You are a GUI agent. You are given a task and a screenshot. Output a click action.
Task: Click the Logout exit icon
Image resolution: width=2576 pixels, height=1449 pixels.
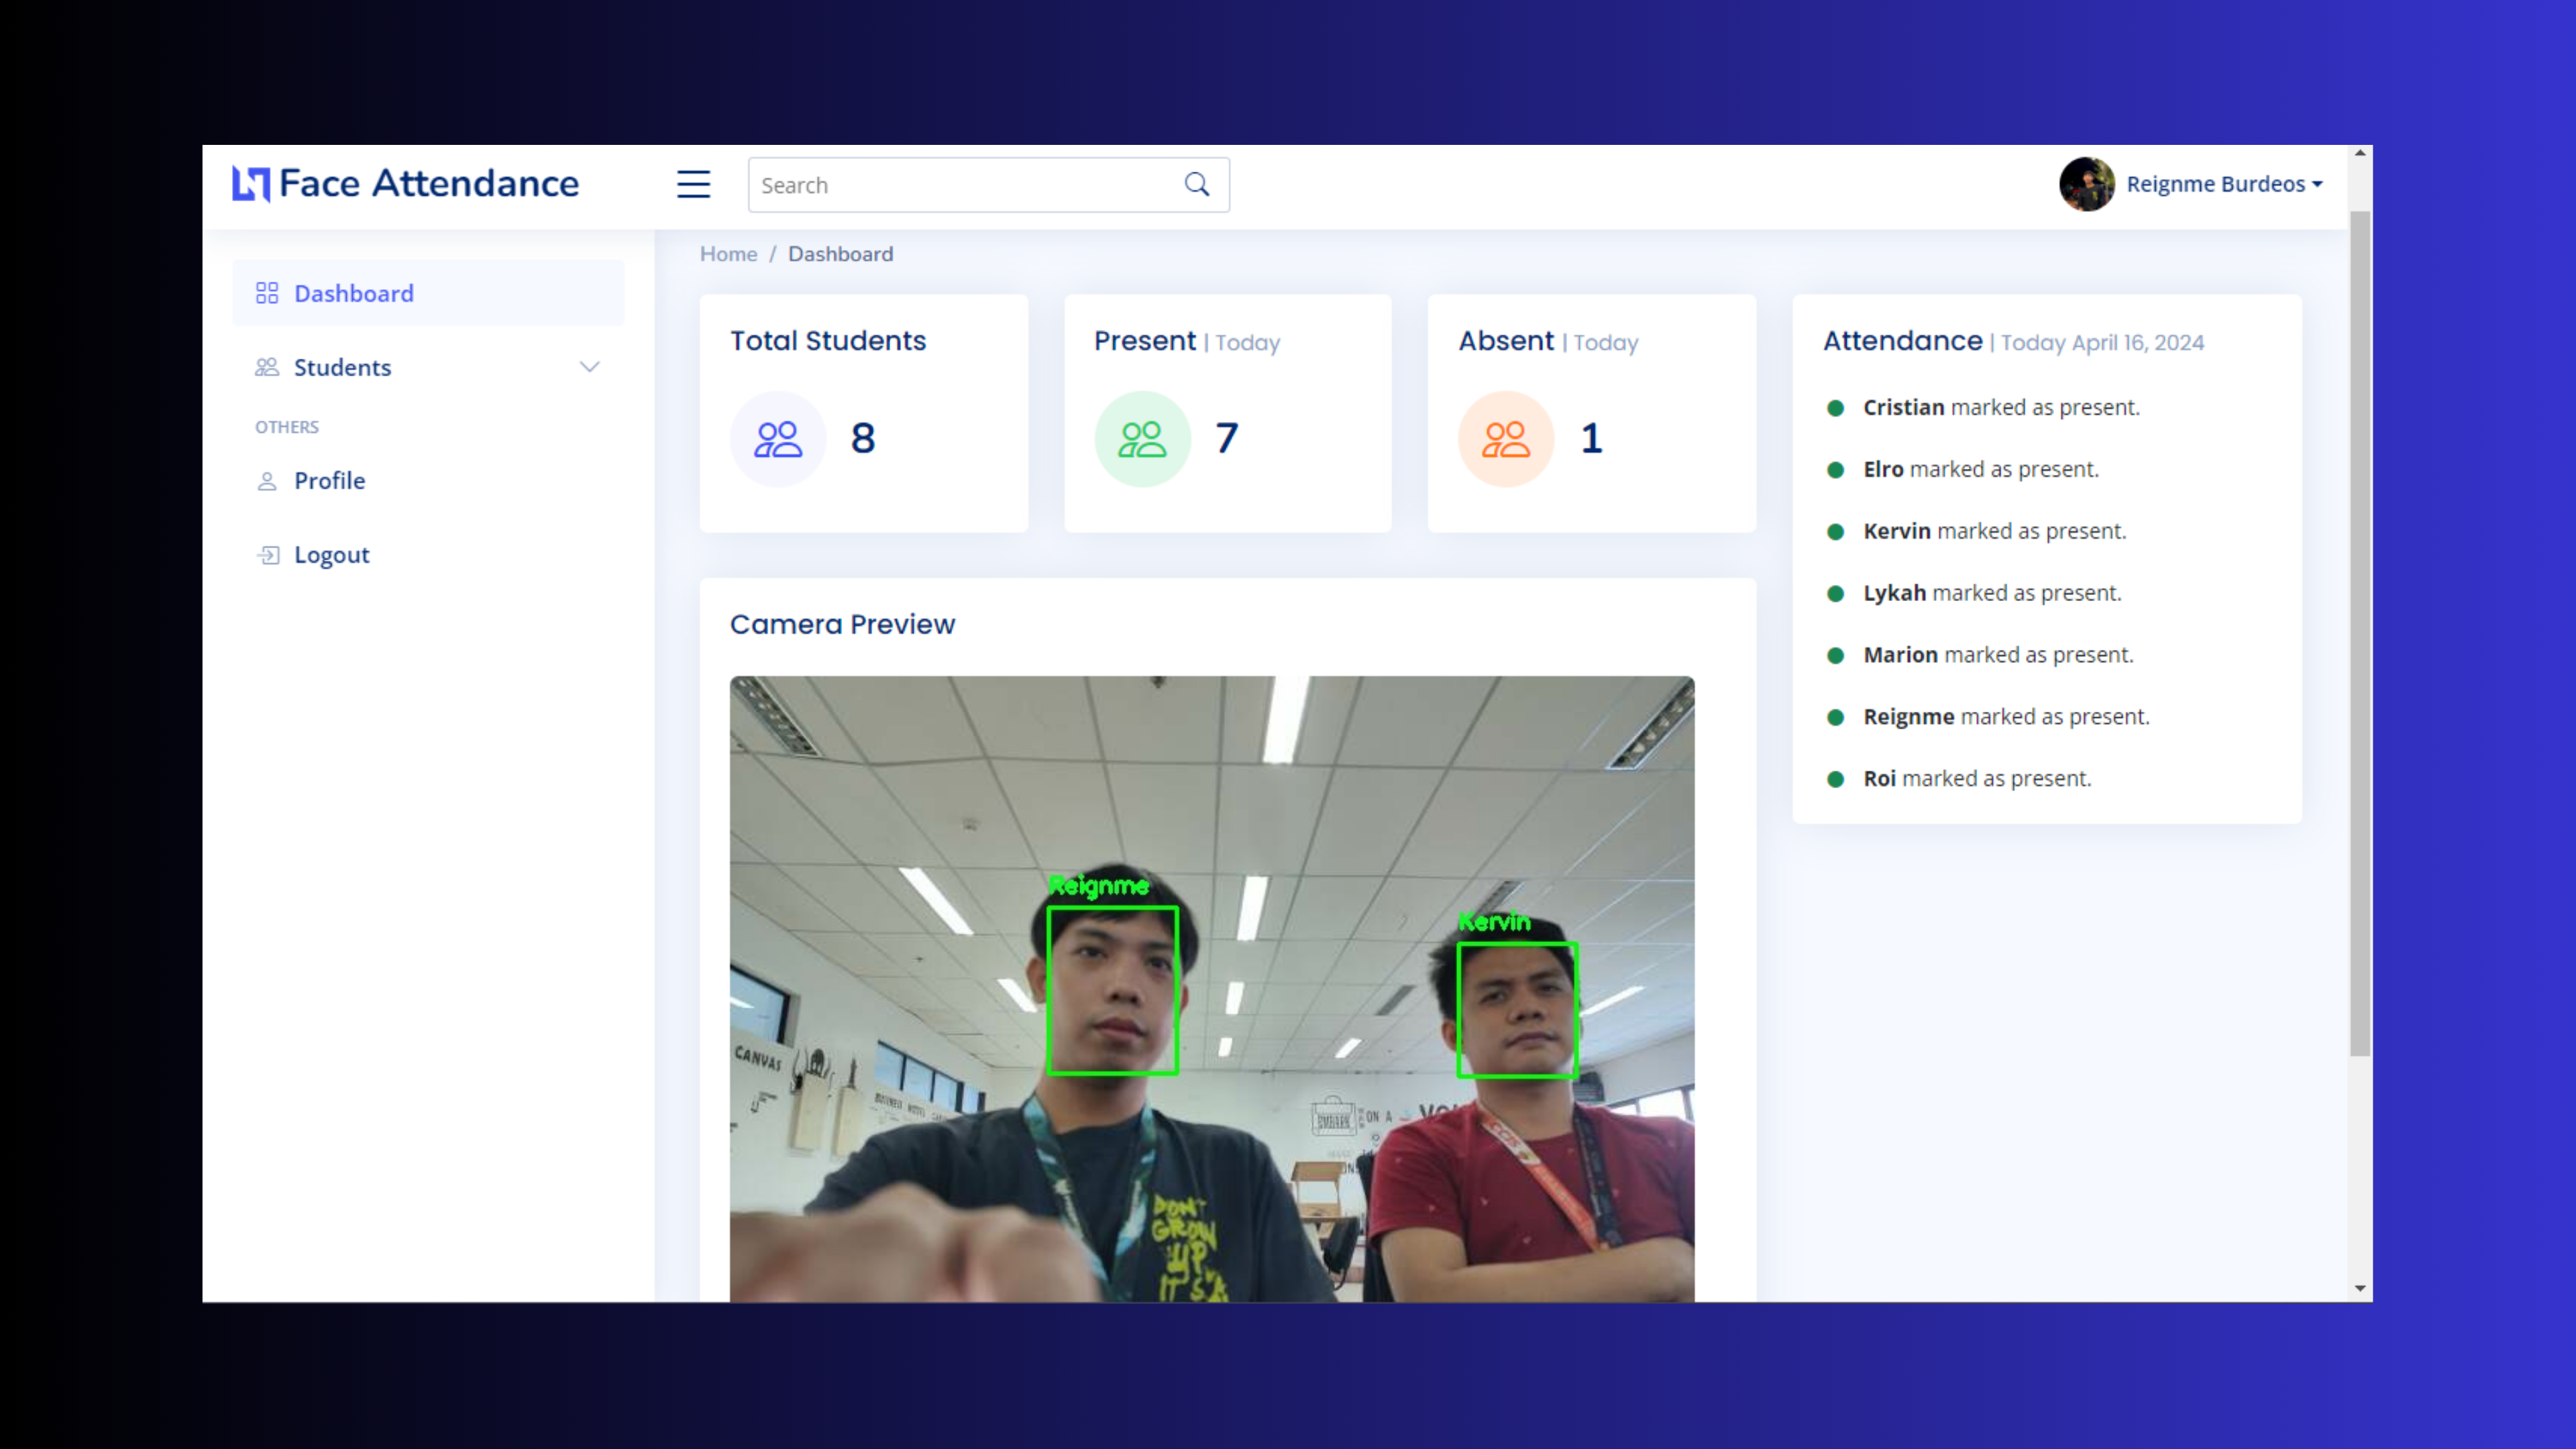point(267,554)
